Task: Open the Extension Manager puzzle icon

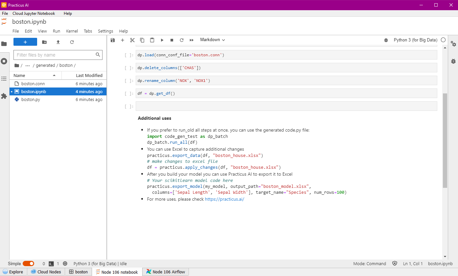Action: 4,96
